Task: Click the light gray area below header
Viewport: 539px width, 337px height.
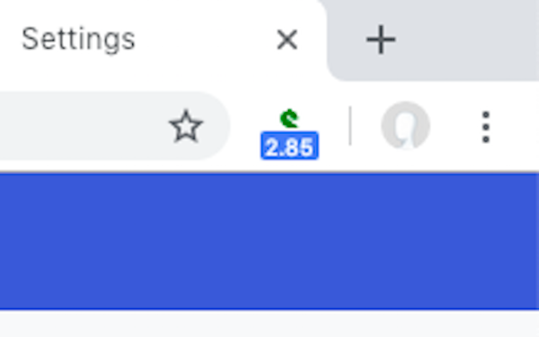Action: pyautogui.click(x=269, y=324)
